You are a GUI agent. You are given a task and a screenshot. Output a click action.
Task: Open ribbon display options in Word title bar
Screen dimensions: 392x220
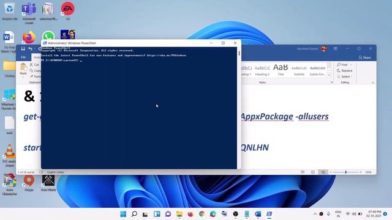coord(336,49)
